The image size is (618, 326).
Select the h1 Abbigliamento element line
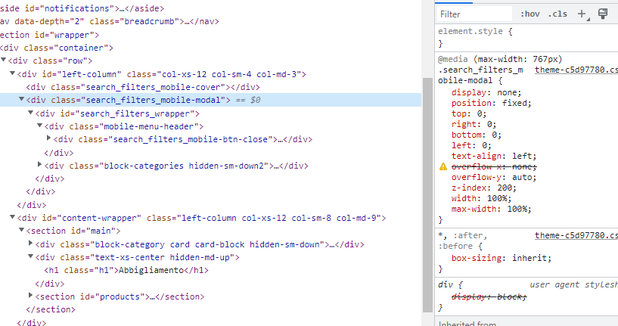126,271
